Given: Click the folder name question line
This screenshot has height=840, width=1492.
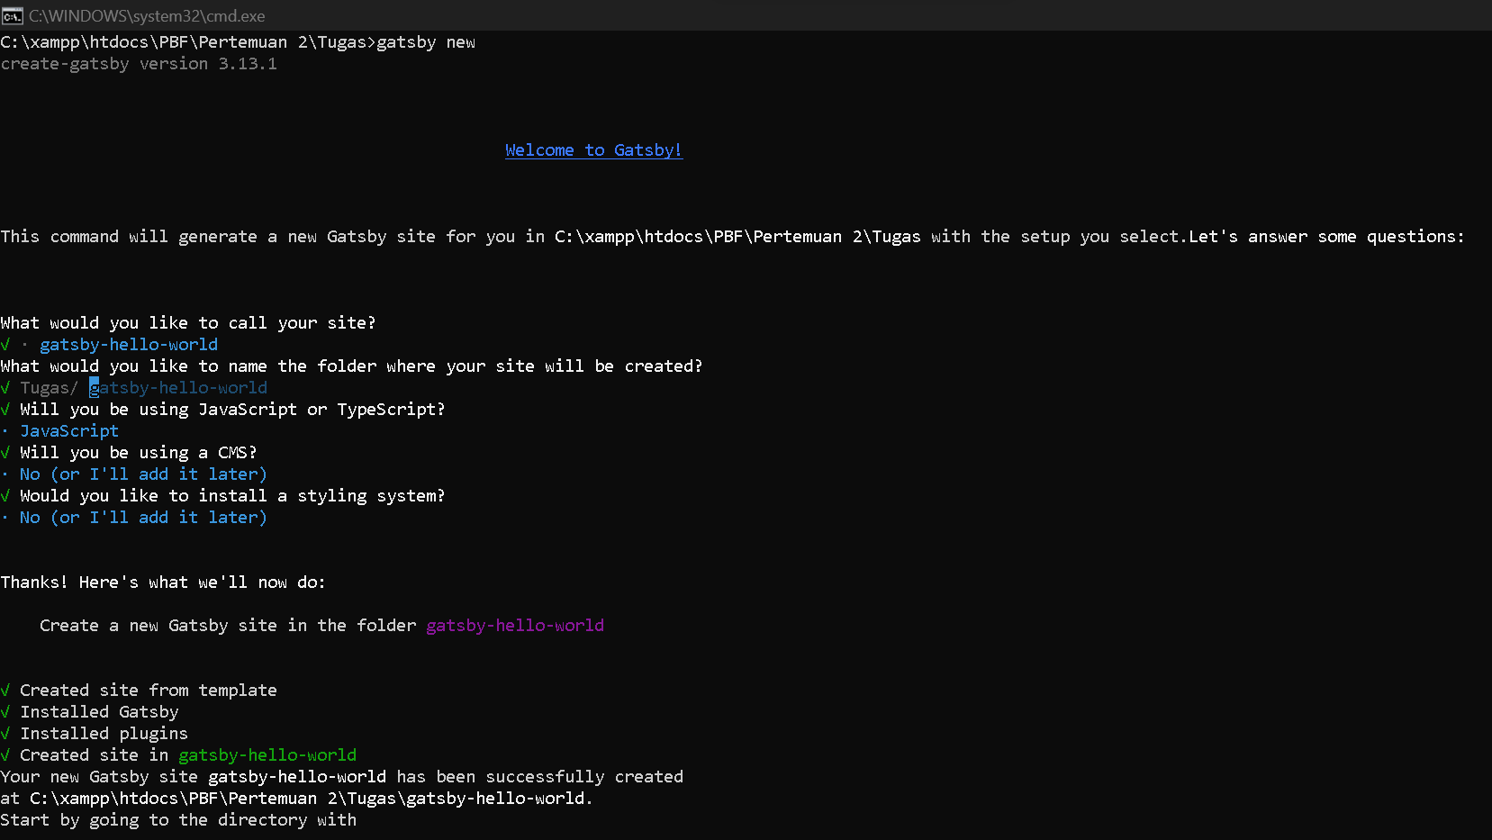Looking at the screenshot, I should coord(351,366).
